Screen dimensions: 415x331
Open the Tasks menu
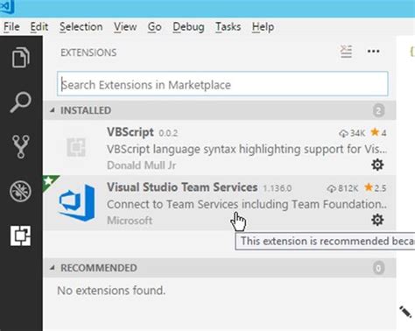click(229, 27)
